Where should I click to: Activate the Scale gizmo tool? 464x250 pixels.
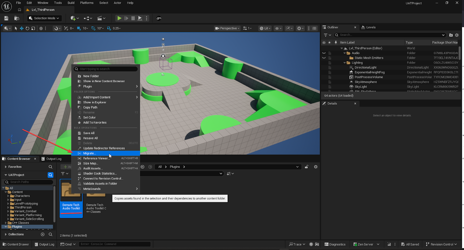pyautogui.click(x=33, y=28)
